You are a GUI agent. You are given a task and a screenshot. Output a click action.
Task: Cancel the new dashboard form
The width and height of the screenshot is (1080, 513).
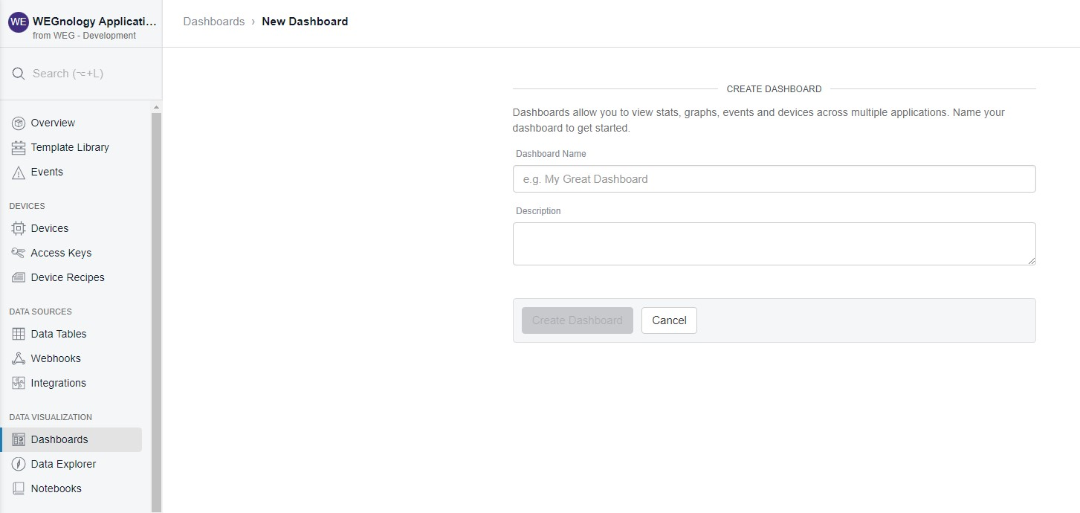click(x=669, y=320)
